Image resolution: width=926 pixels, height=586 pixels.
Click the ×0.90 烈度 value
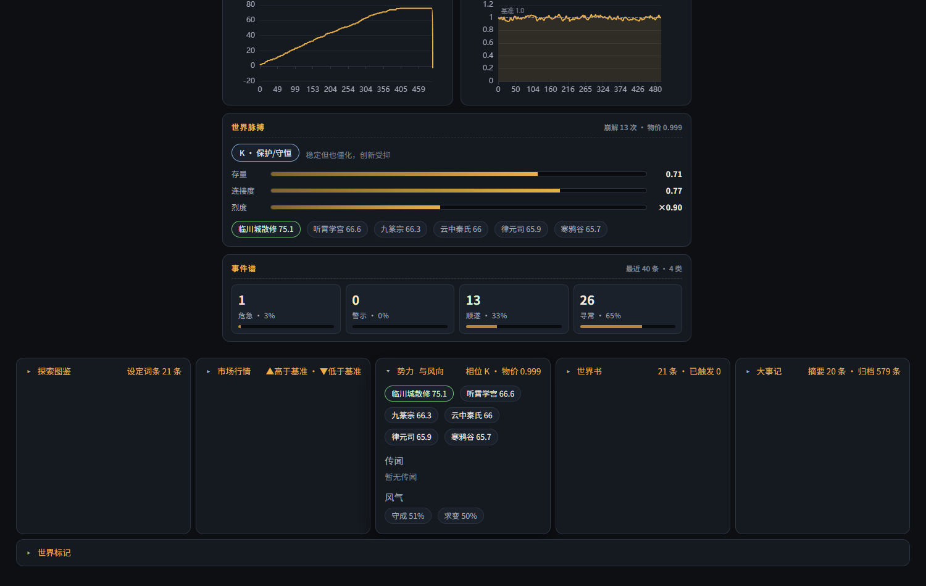(x=670, y=207)
